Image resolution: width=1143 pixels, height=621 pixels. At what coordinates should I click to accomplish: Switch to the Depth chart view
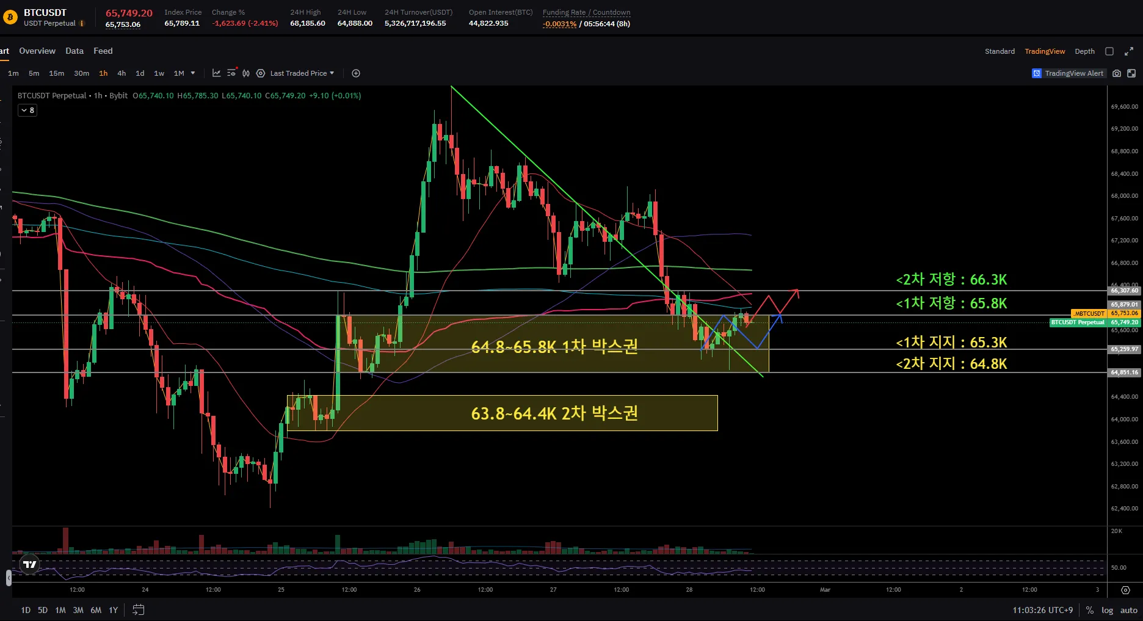(1084, 51)
